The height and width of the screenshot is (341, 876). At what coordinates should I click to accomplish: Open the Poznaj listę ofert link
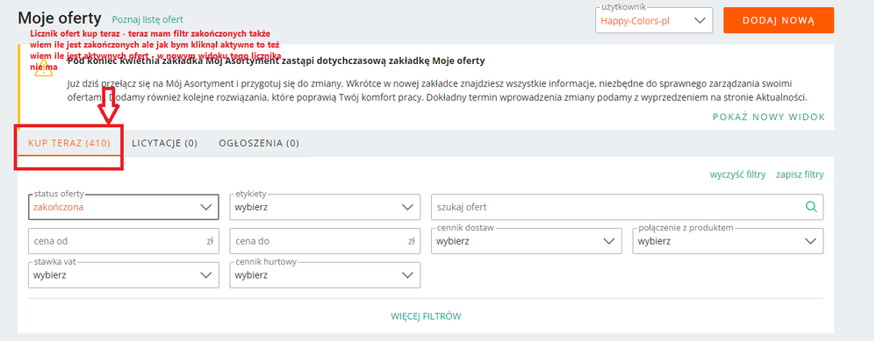tap(147, 19)
